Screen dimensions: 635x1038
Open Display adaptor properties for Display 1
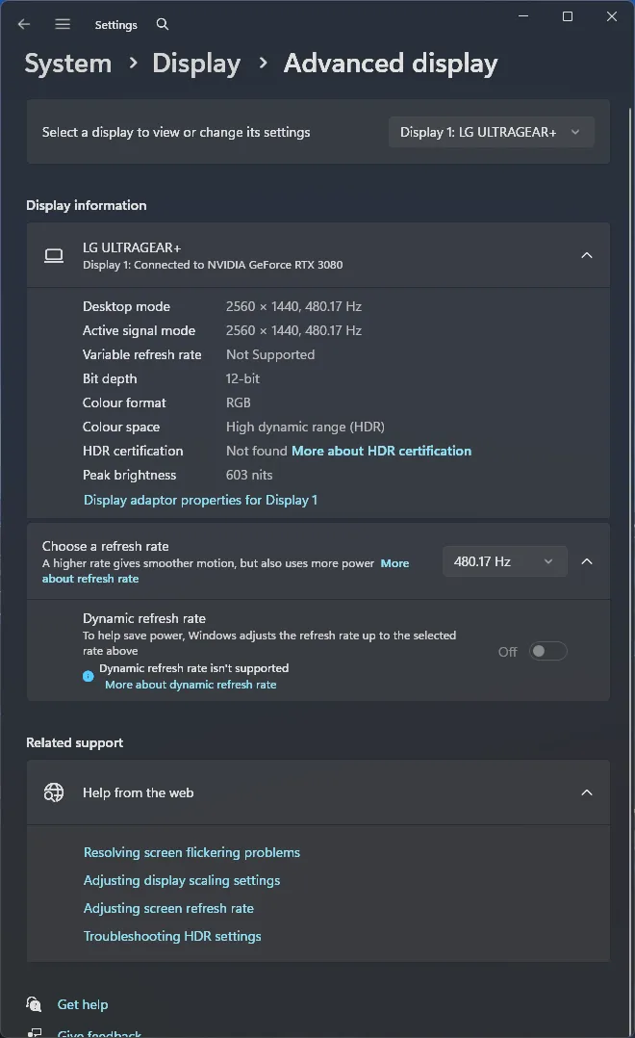pyautogui.click(x=200, y=500)
